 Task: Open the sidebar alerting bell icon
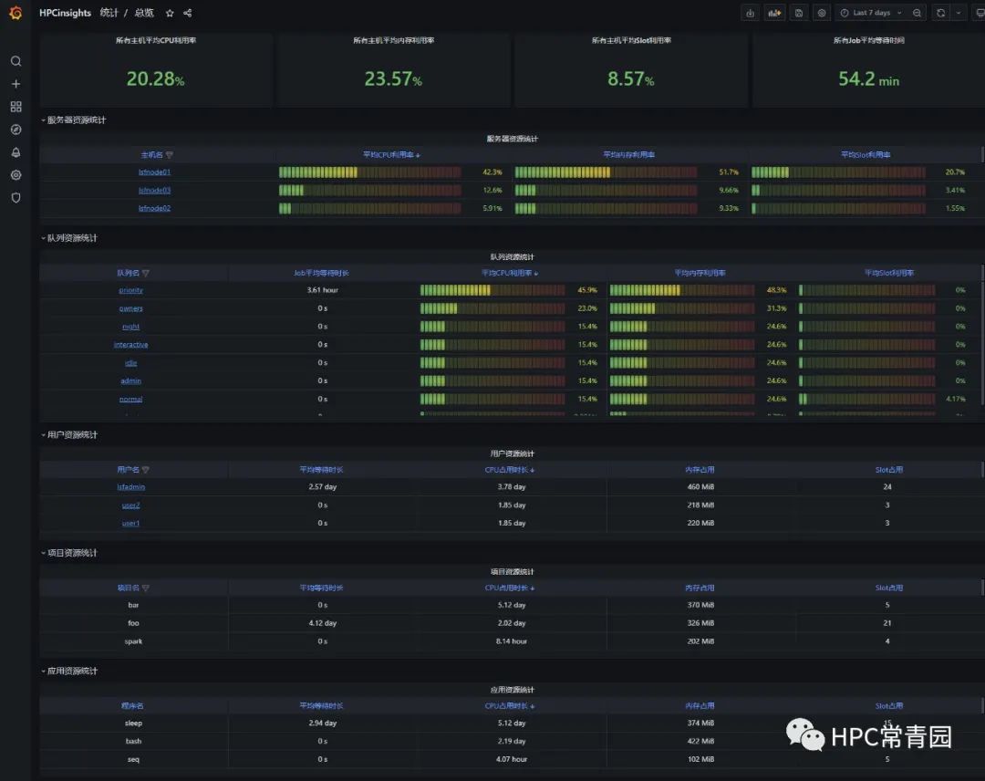coord(16,152)
